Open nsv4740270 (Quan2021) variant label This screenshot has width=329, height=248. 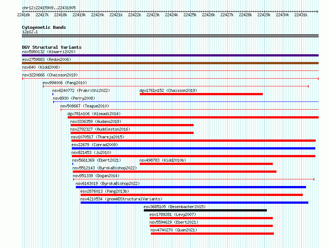coord(174,230)
